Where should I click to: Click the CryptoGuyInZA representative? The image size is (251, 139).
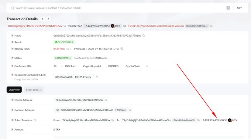point(92,66)
